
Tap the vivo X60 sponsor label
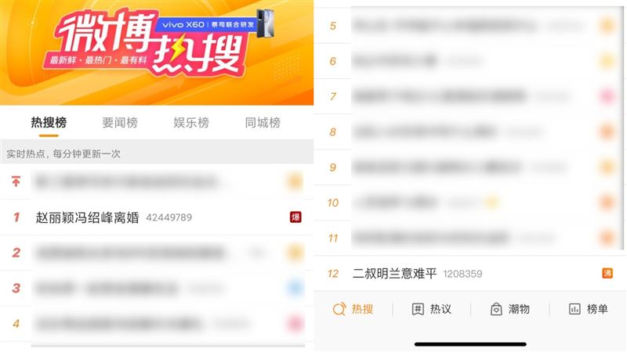point(208,25)
